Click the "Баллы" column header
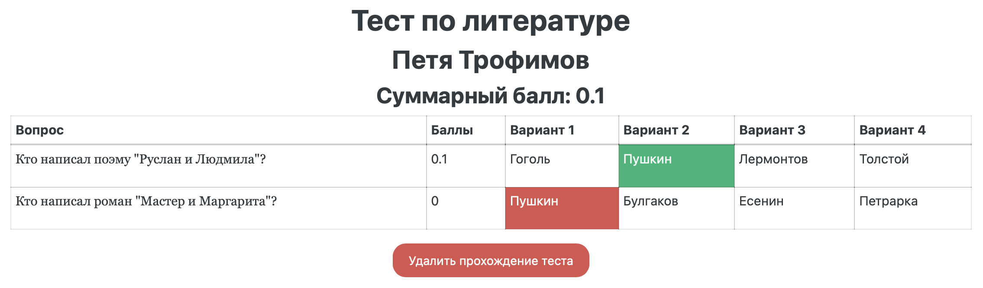The image size is (983, 288). [x=452, y=130]
